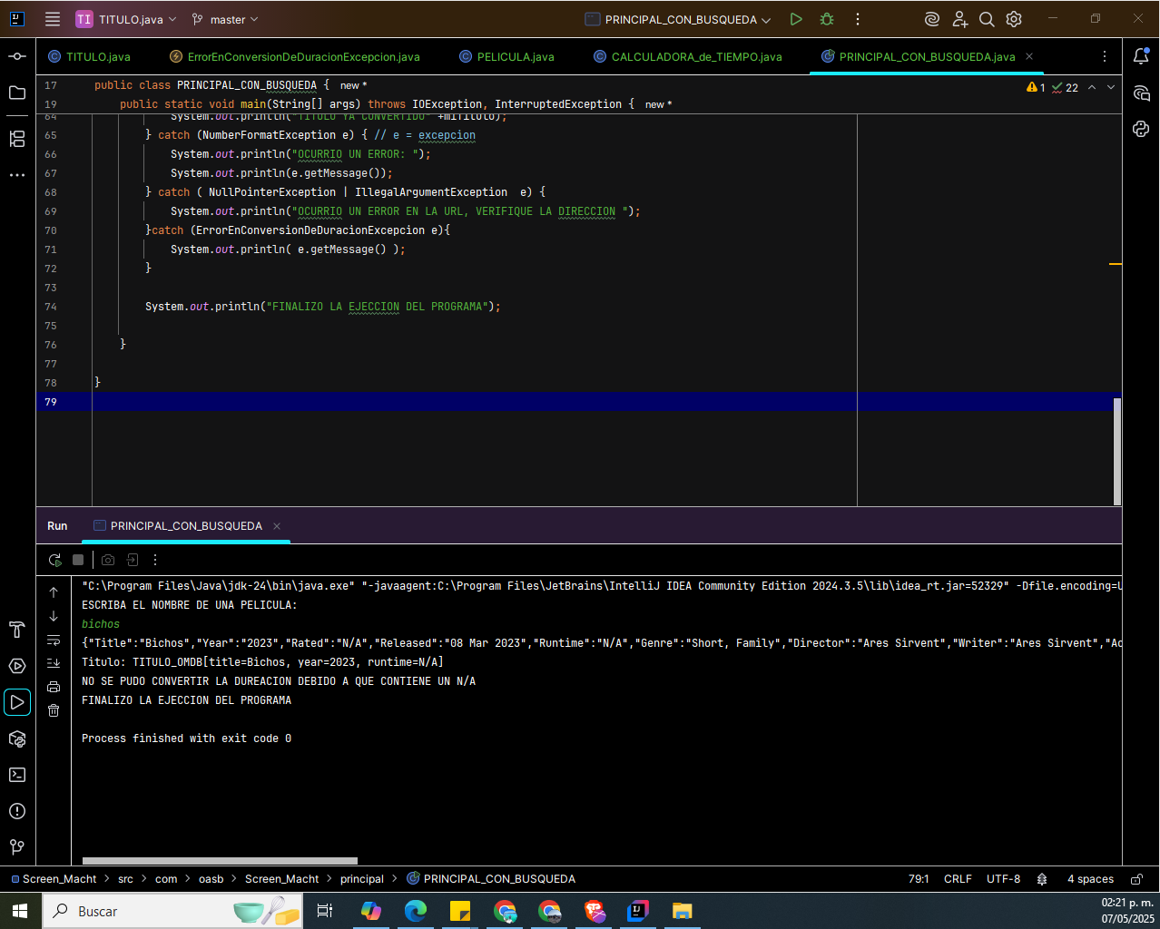Clear all console output with trash icon
1160x929 pixels.
click(54, 710)
